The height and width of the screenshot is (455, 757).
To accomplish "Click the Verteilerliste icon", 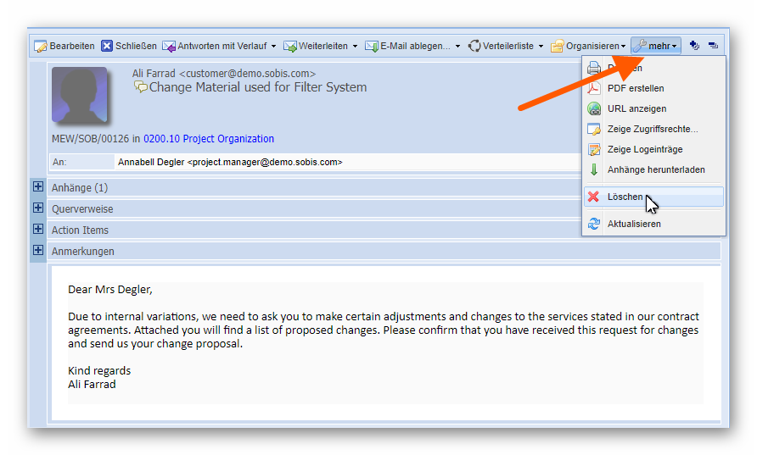I will 474,47.
